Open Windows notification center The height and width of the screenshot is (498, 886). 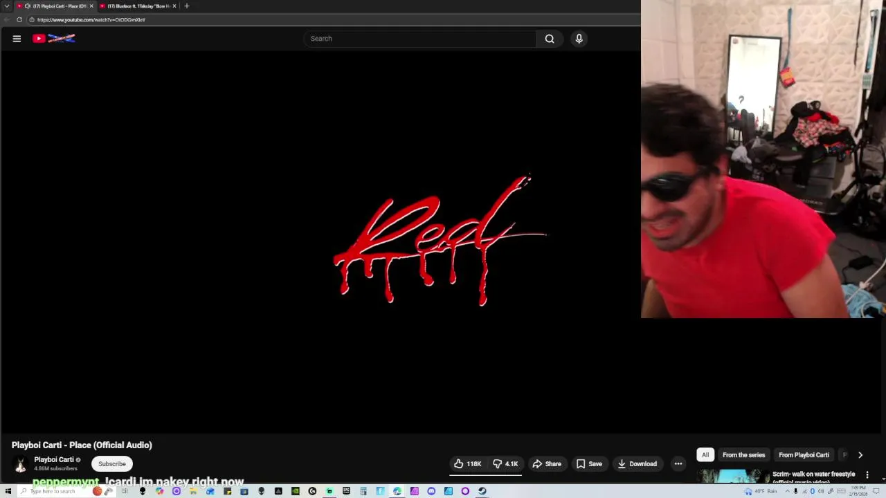pyautogui.click(x=876, y=491)
